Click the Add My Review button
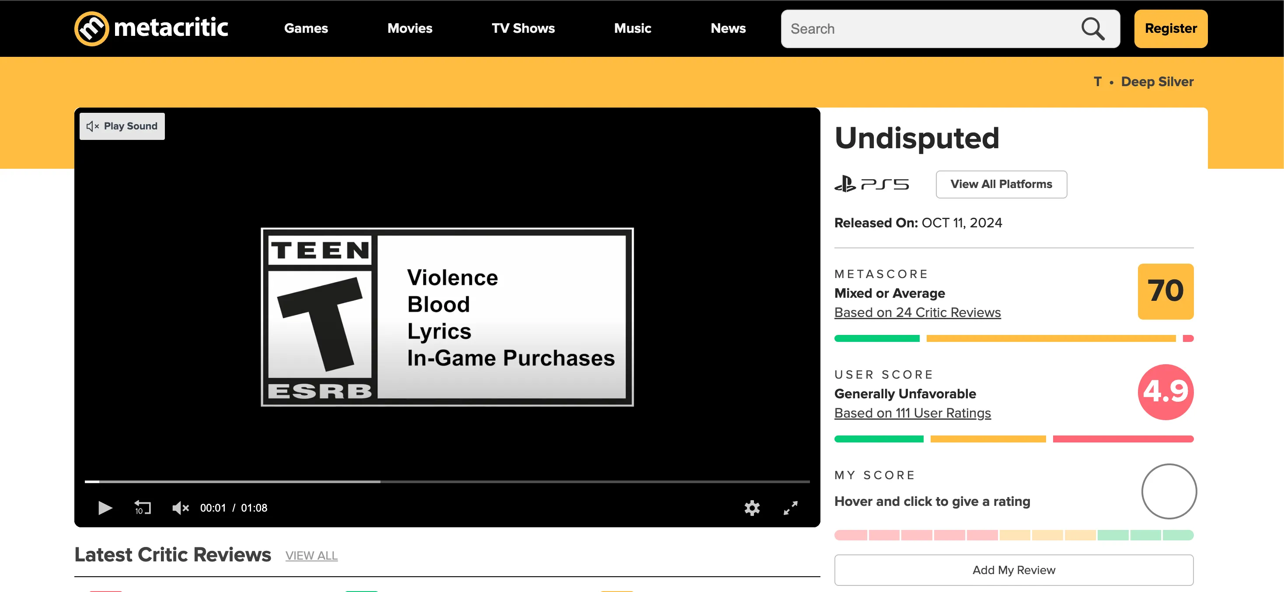This screenshot has width=1284, height=592. click(x=1013, y=570)
